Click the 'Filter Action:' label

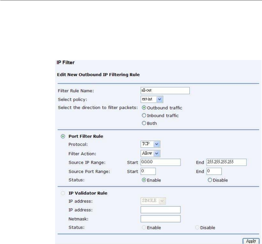(82, 154)
